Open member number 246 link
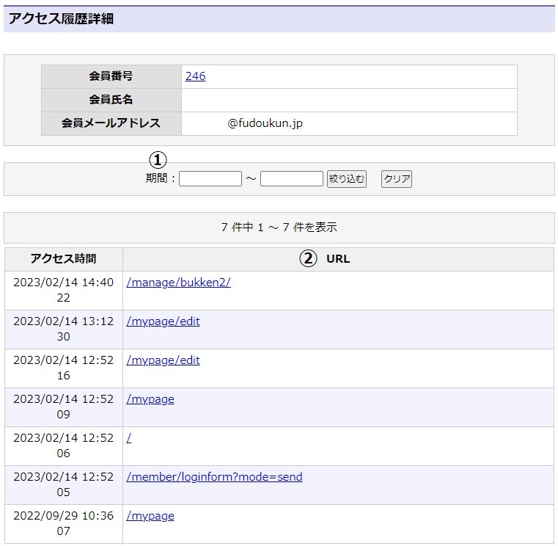558x546 pixels. coord(195,76)
